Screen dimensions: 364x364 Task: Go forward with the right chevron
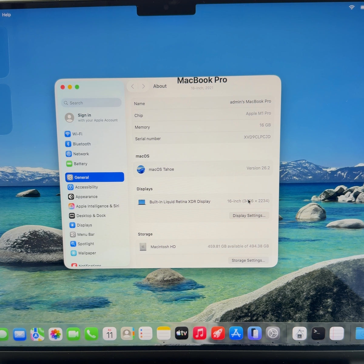pos(143,86)
